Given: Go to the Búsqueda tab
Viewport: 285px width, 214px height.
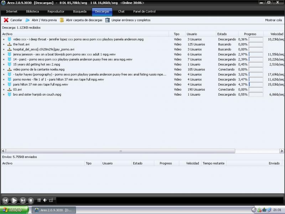Looking at the screenshot, I should (79, 11).
